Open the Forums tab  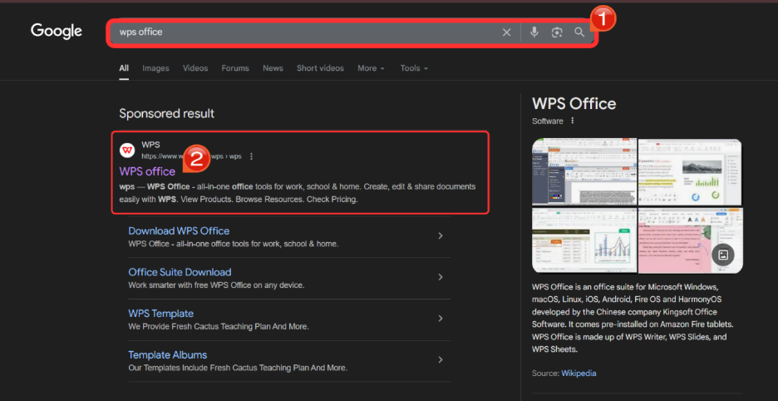click(x=235, y=68)
